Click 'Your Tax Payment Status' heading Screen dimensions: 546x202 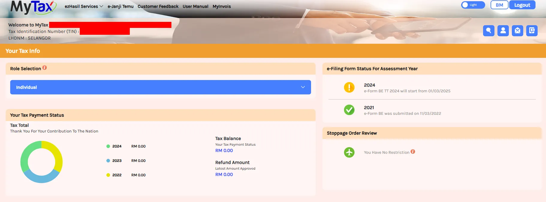coord(37,115)
